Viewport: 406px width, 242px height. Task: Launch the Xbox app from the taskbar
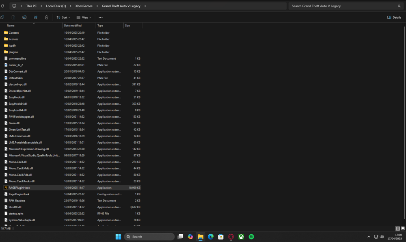pyautogui.click(x=241, y=236)
